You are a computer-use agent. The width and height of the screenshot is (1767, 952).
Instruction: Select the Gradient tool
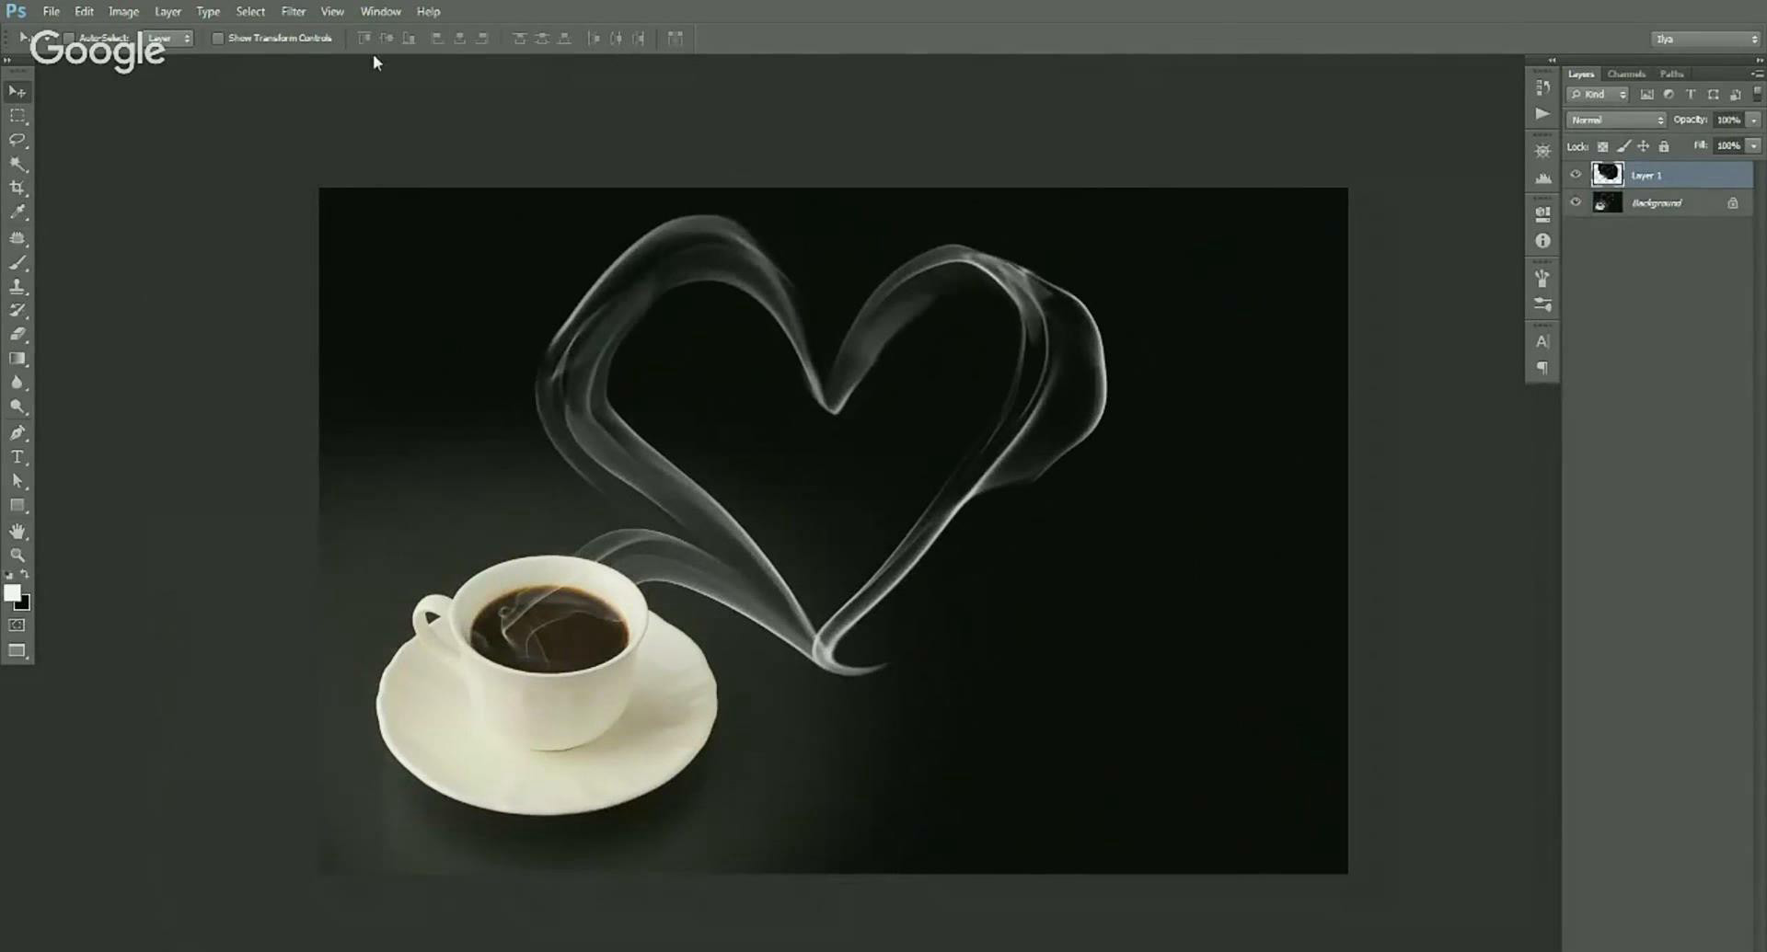(17, 359)
